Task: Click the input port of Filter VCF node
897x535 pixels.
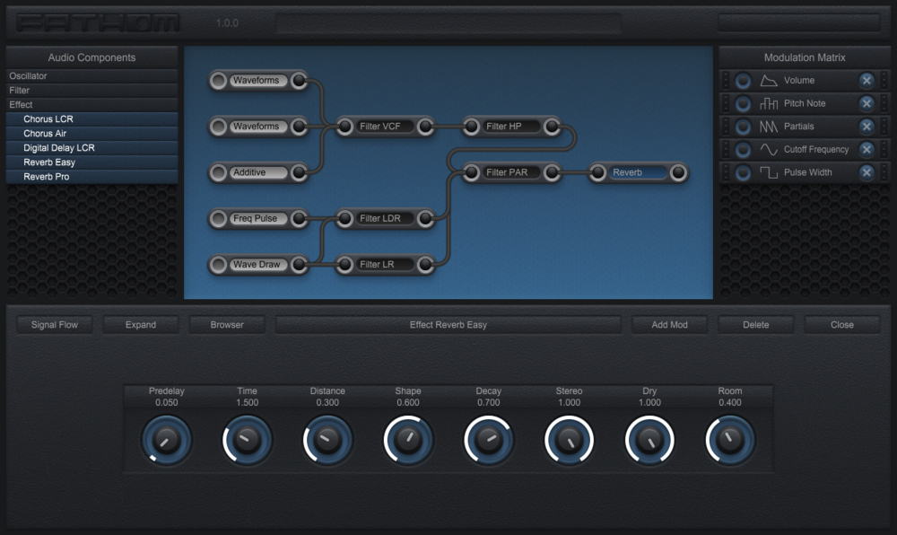Action: tap(345, 127)
